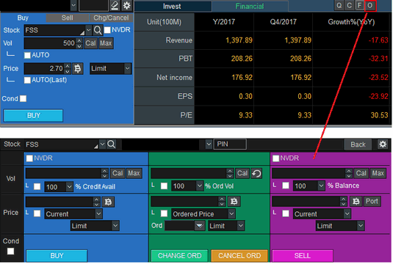Open settings gear next to Back button
The image size is (393, 264).
[383, 144]
